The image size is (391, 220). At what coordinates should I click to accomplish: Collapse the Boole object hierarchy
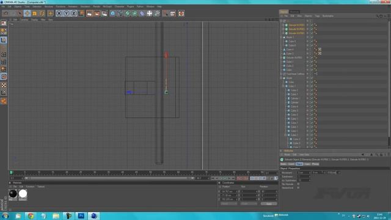coord(281,78)
